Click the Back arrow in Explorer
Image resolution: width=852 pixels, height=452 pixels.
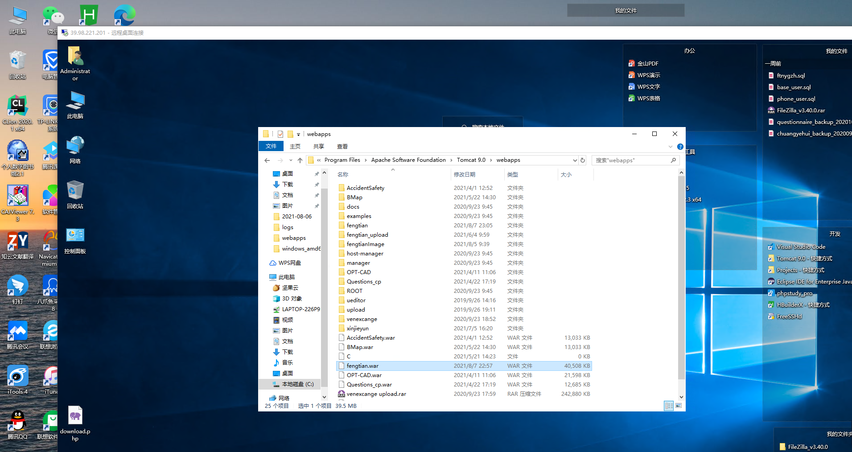click(267, 160)
